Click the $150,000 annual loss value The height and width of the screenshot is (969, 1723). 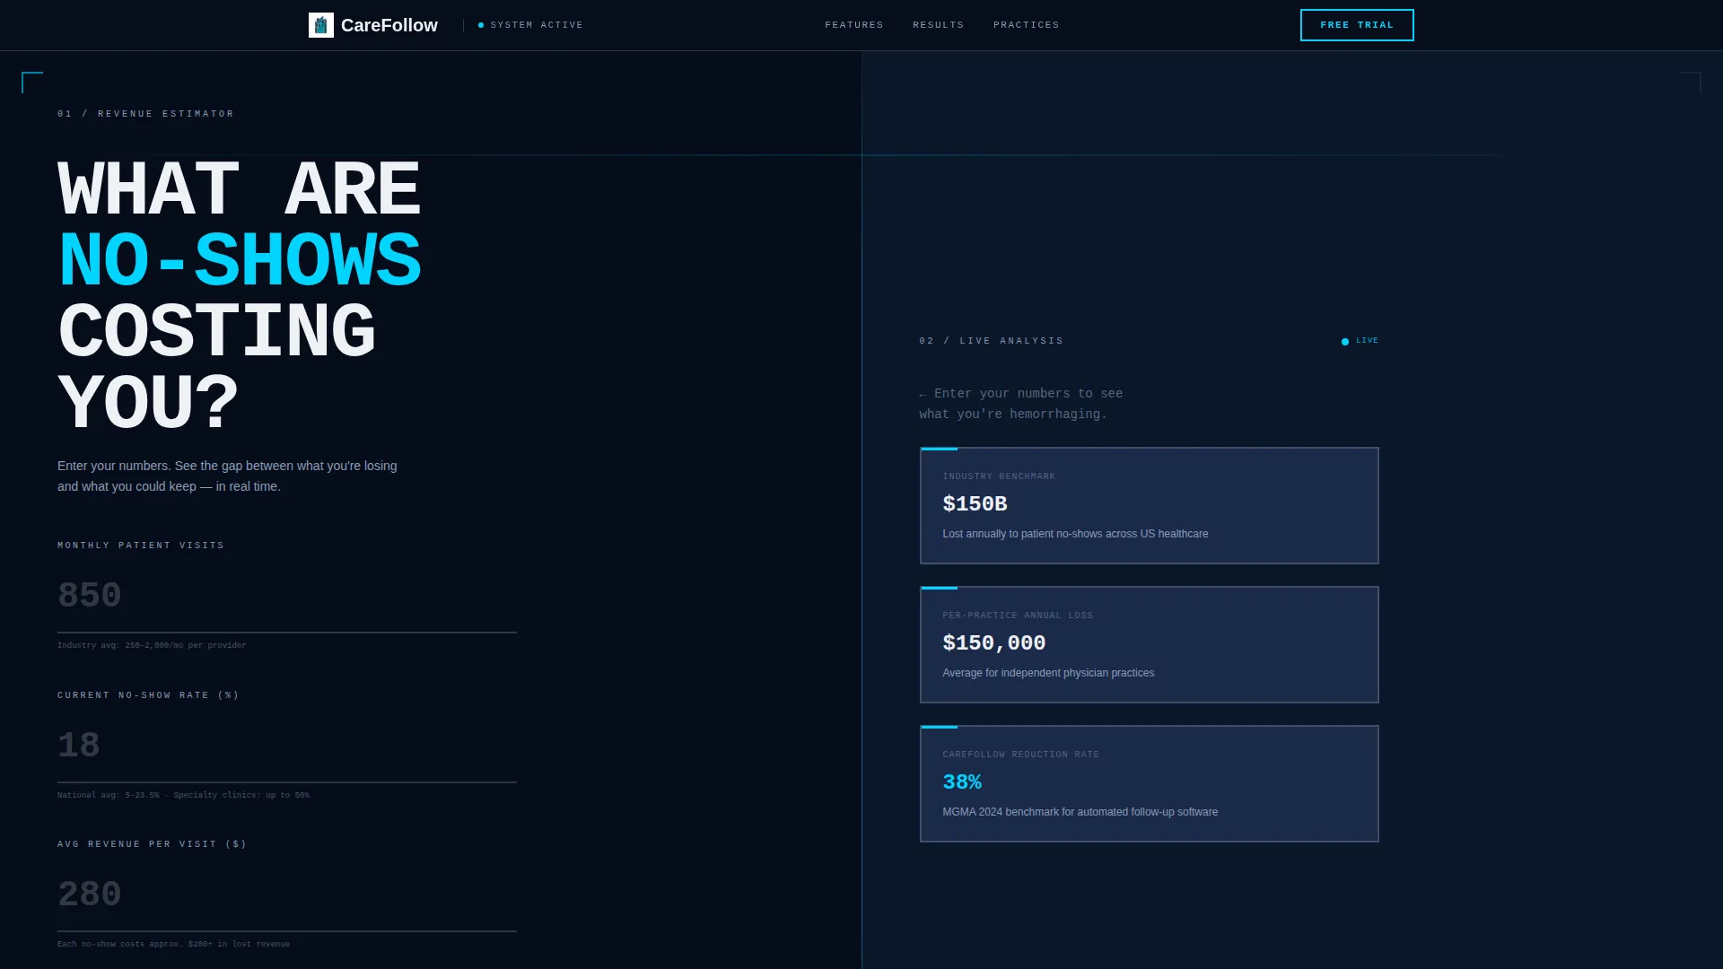pos(994,643)
